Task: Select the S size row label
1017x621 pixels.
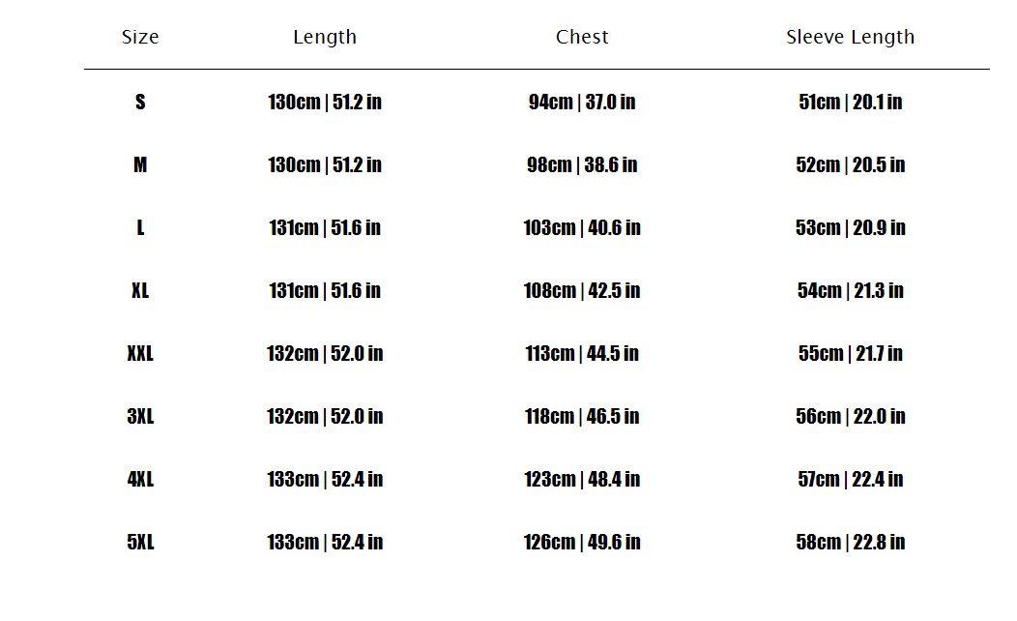Action: tap(140, 102)
